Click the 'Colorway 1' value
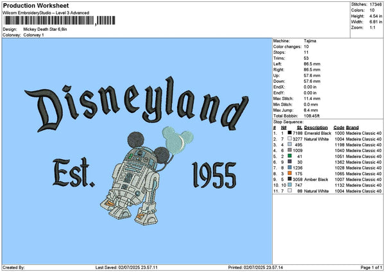 pos(33,35)
